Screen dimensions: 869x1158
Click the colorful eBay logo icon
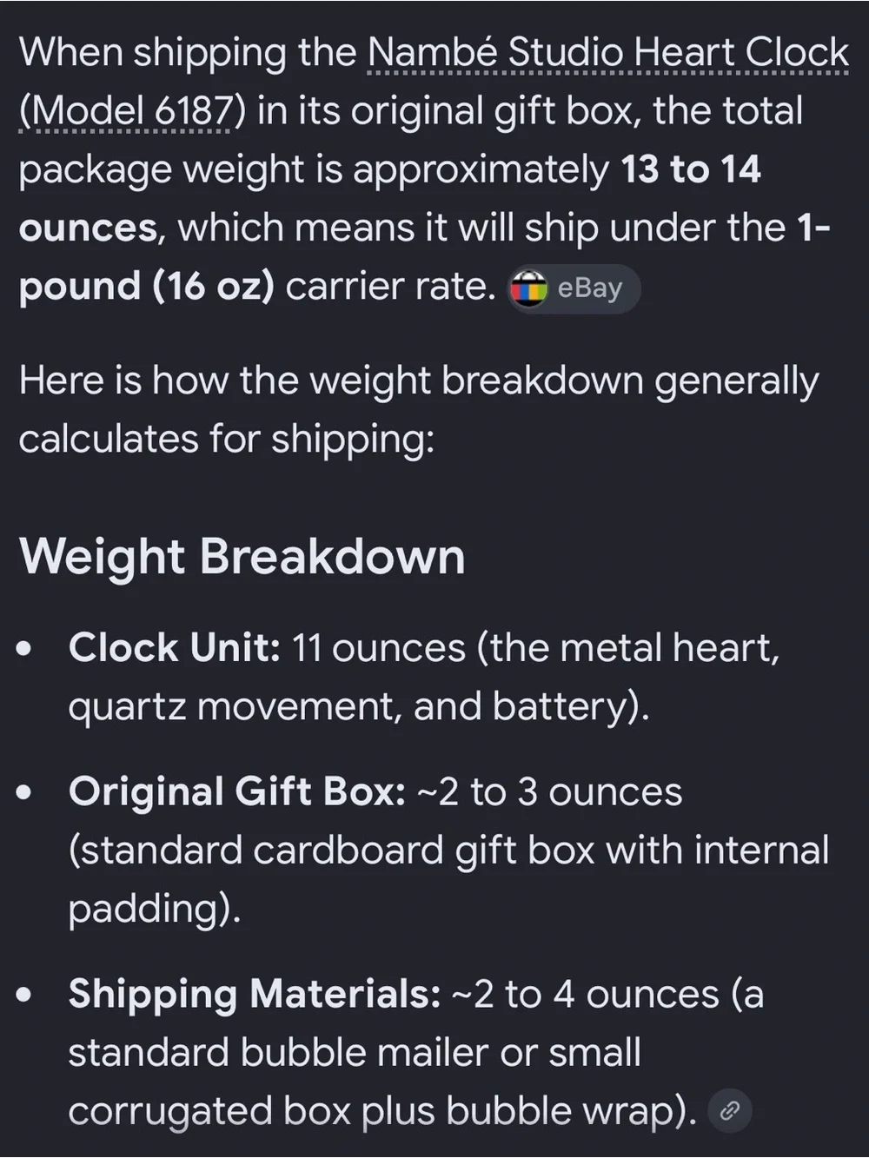point(528,288)
